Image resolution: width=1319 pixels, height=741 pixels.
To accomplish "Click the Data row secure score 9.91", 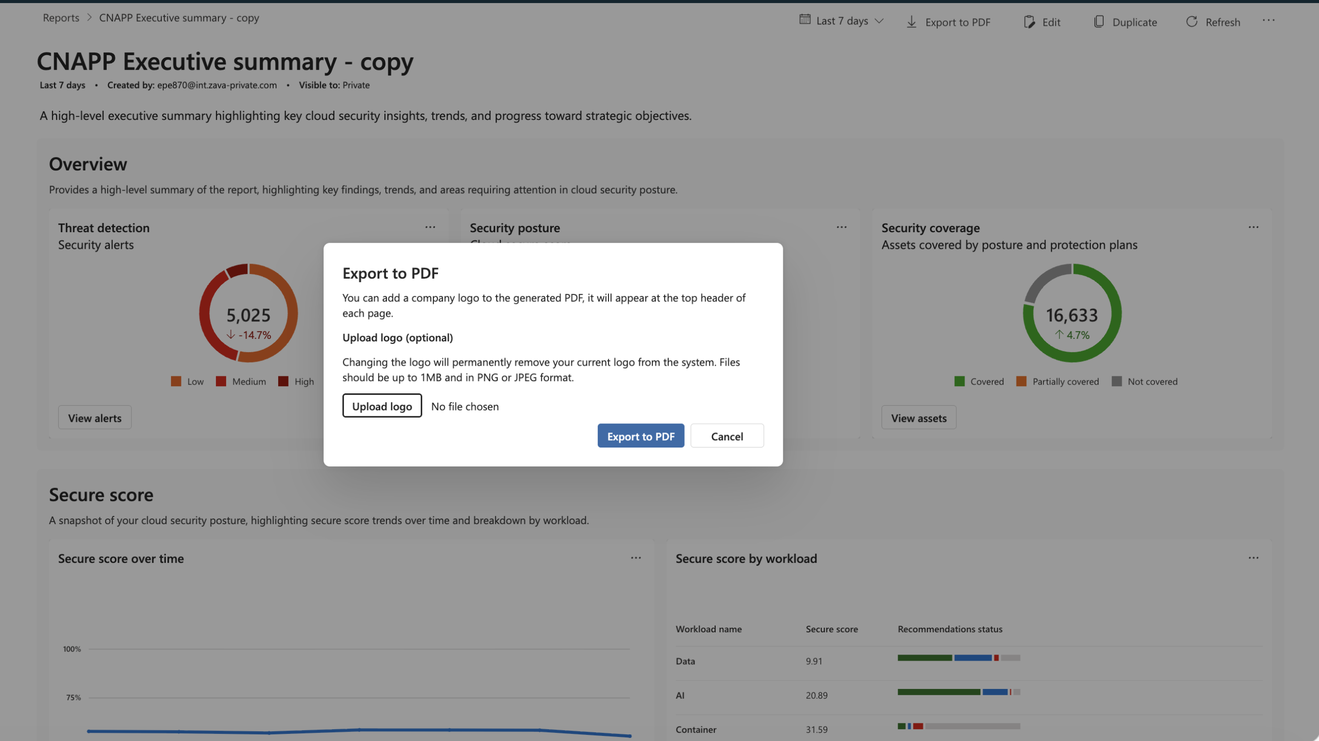I will click(x=814, y=661).
